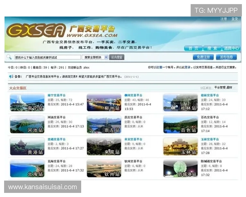
Task: Click 主题: 35, 帖数: 72 under 南宁交易平台
Action: 60,100
